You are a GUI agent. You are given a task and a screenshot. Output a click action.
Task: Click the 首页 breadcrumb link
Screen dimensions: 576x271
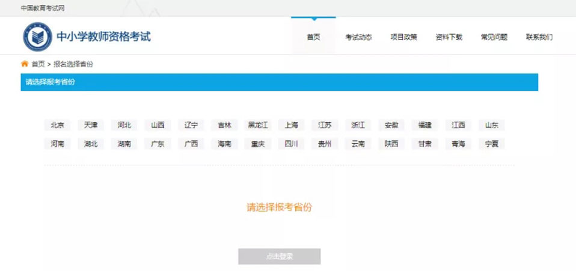[38, 64]
